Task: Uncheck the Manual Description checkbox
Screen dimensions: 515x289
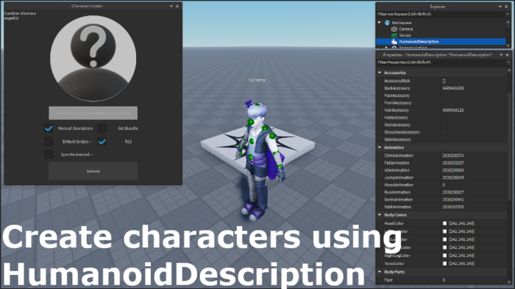Action: click(x=49, y=128)
